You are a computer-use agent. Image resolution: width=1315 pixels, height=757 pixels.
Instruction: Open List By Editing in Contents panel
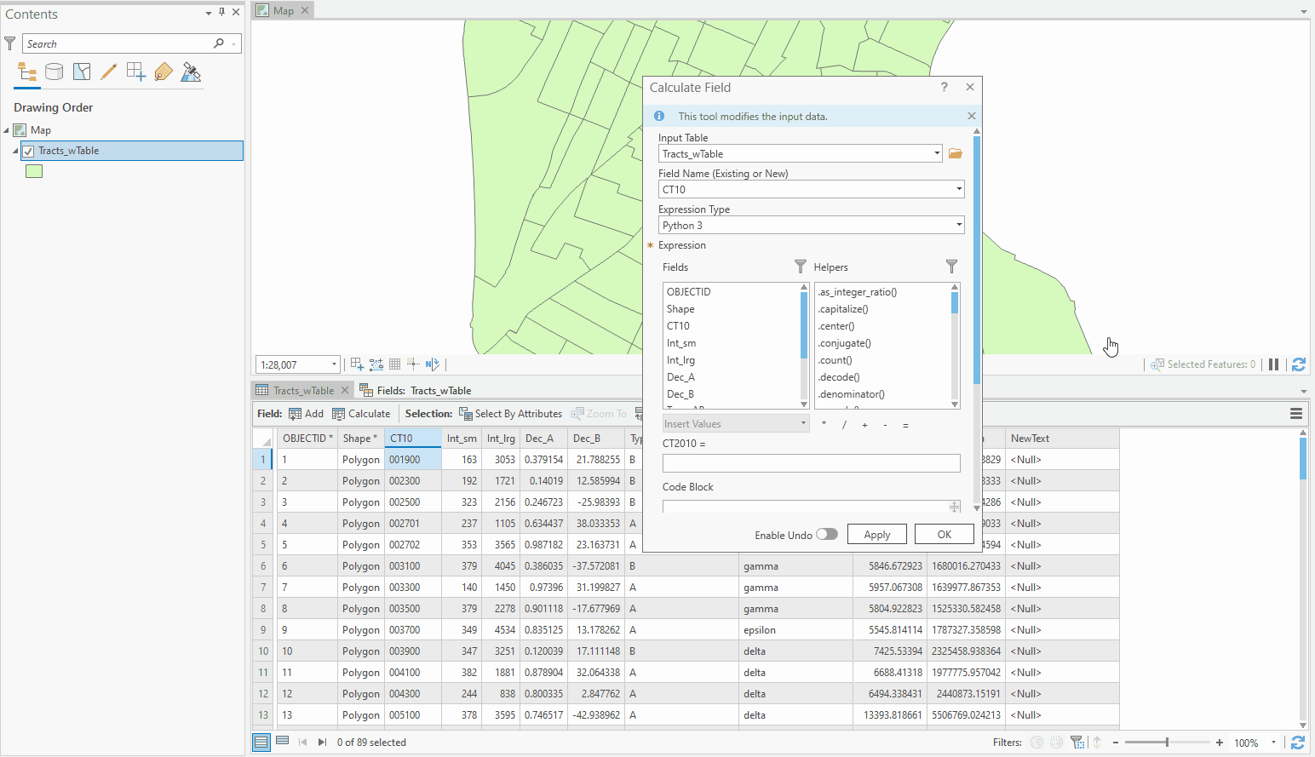click(x=108, y=72)
